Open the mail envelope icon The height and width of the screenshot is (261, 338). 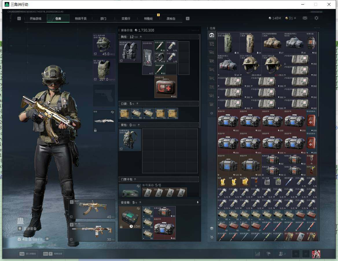coord(305,18)
